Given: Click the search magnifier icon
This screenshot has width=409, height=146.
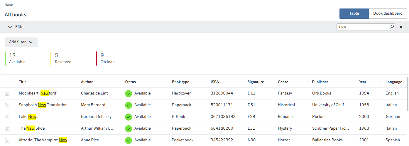Looking at the screenshot, I should (392, 27).
